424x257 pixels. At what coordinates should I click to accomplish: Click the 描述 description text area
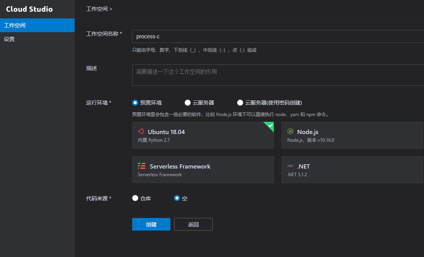click(x=278, y=75)
